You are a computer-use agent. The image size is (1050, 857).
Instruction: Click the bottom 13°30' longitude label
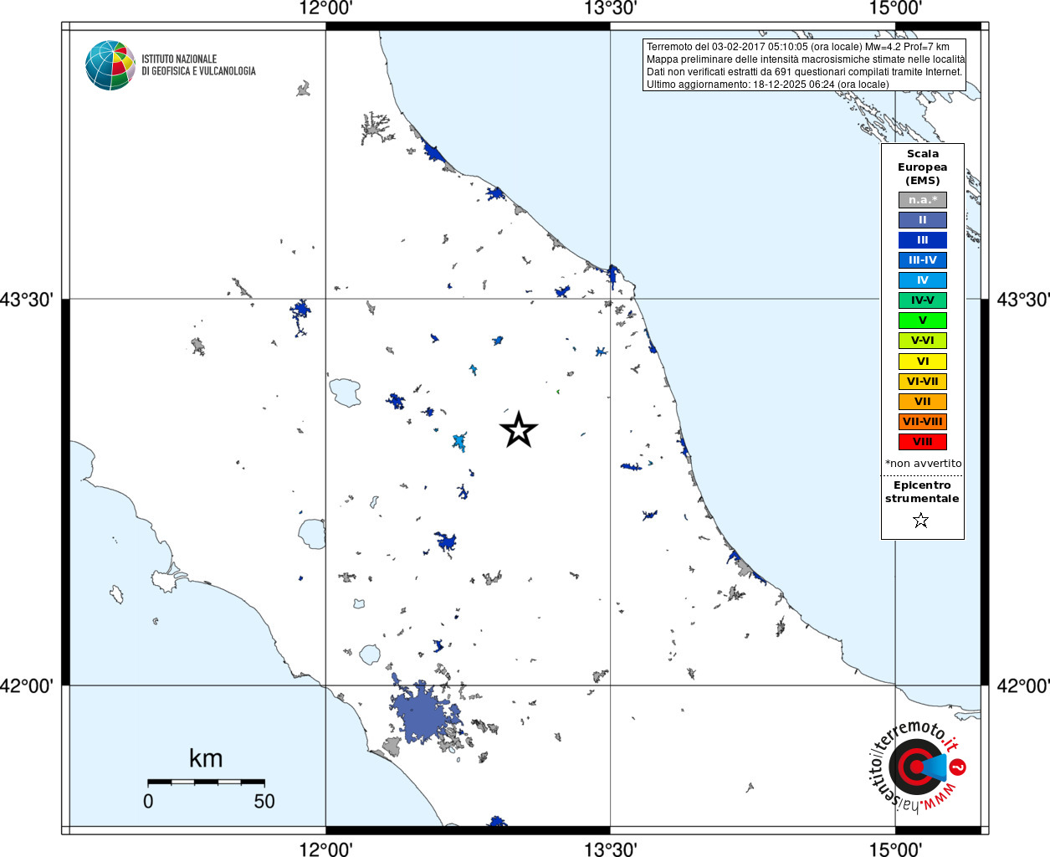[x=611, y=849]
